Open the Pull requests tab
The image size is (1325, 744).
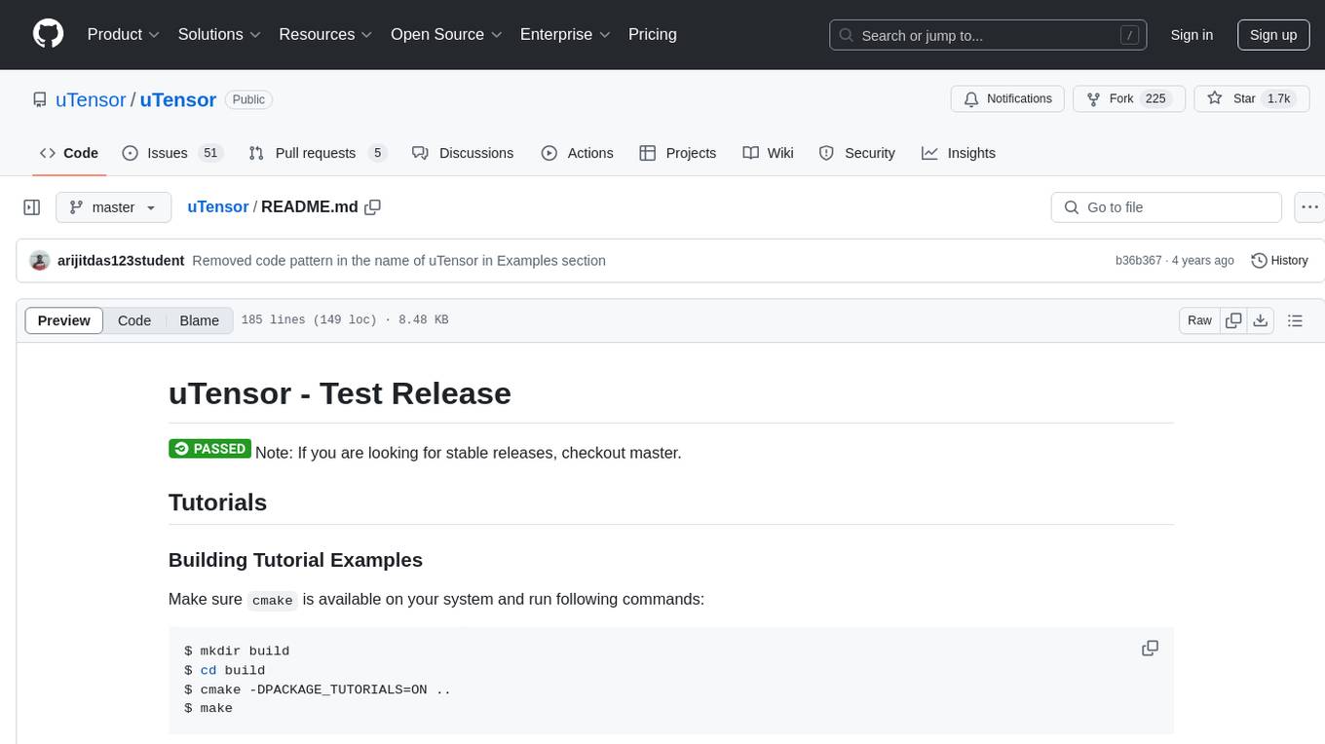tap(318, 153)
